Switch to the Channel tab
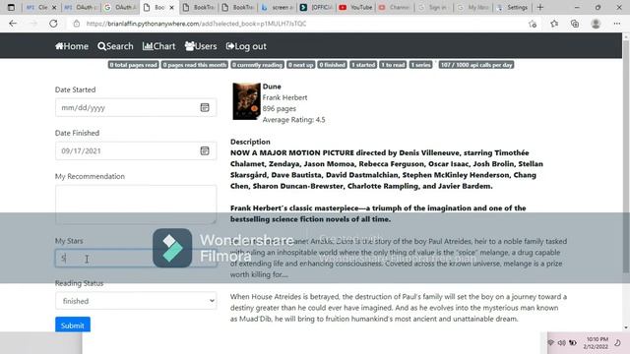 click(x=395, y=7)
